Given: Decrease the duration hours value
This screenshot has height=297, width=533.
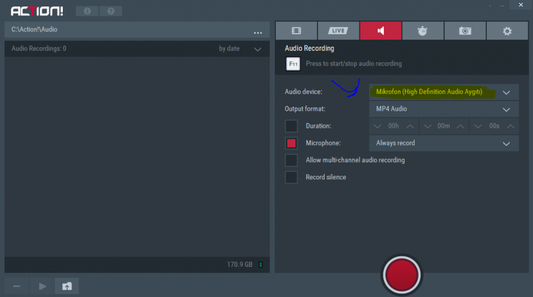Looking at the screenshot, I should tap(377, 126).
